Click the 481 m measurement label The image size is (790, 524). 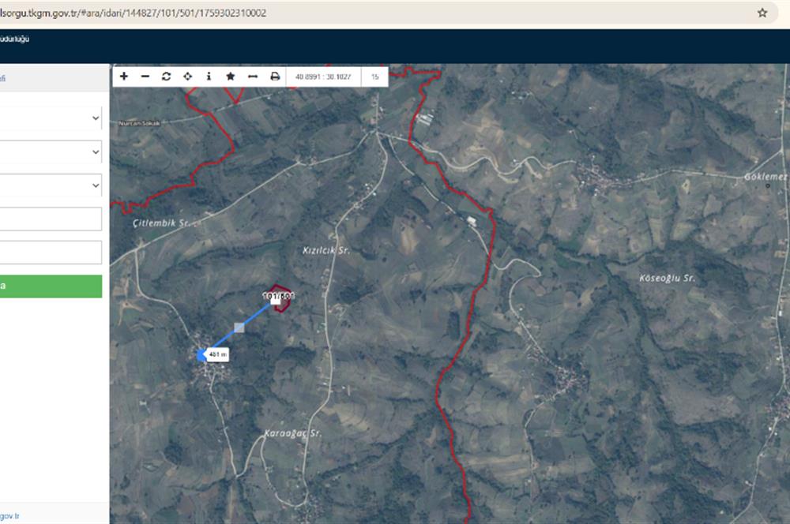tap(217, 355)
